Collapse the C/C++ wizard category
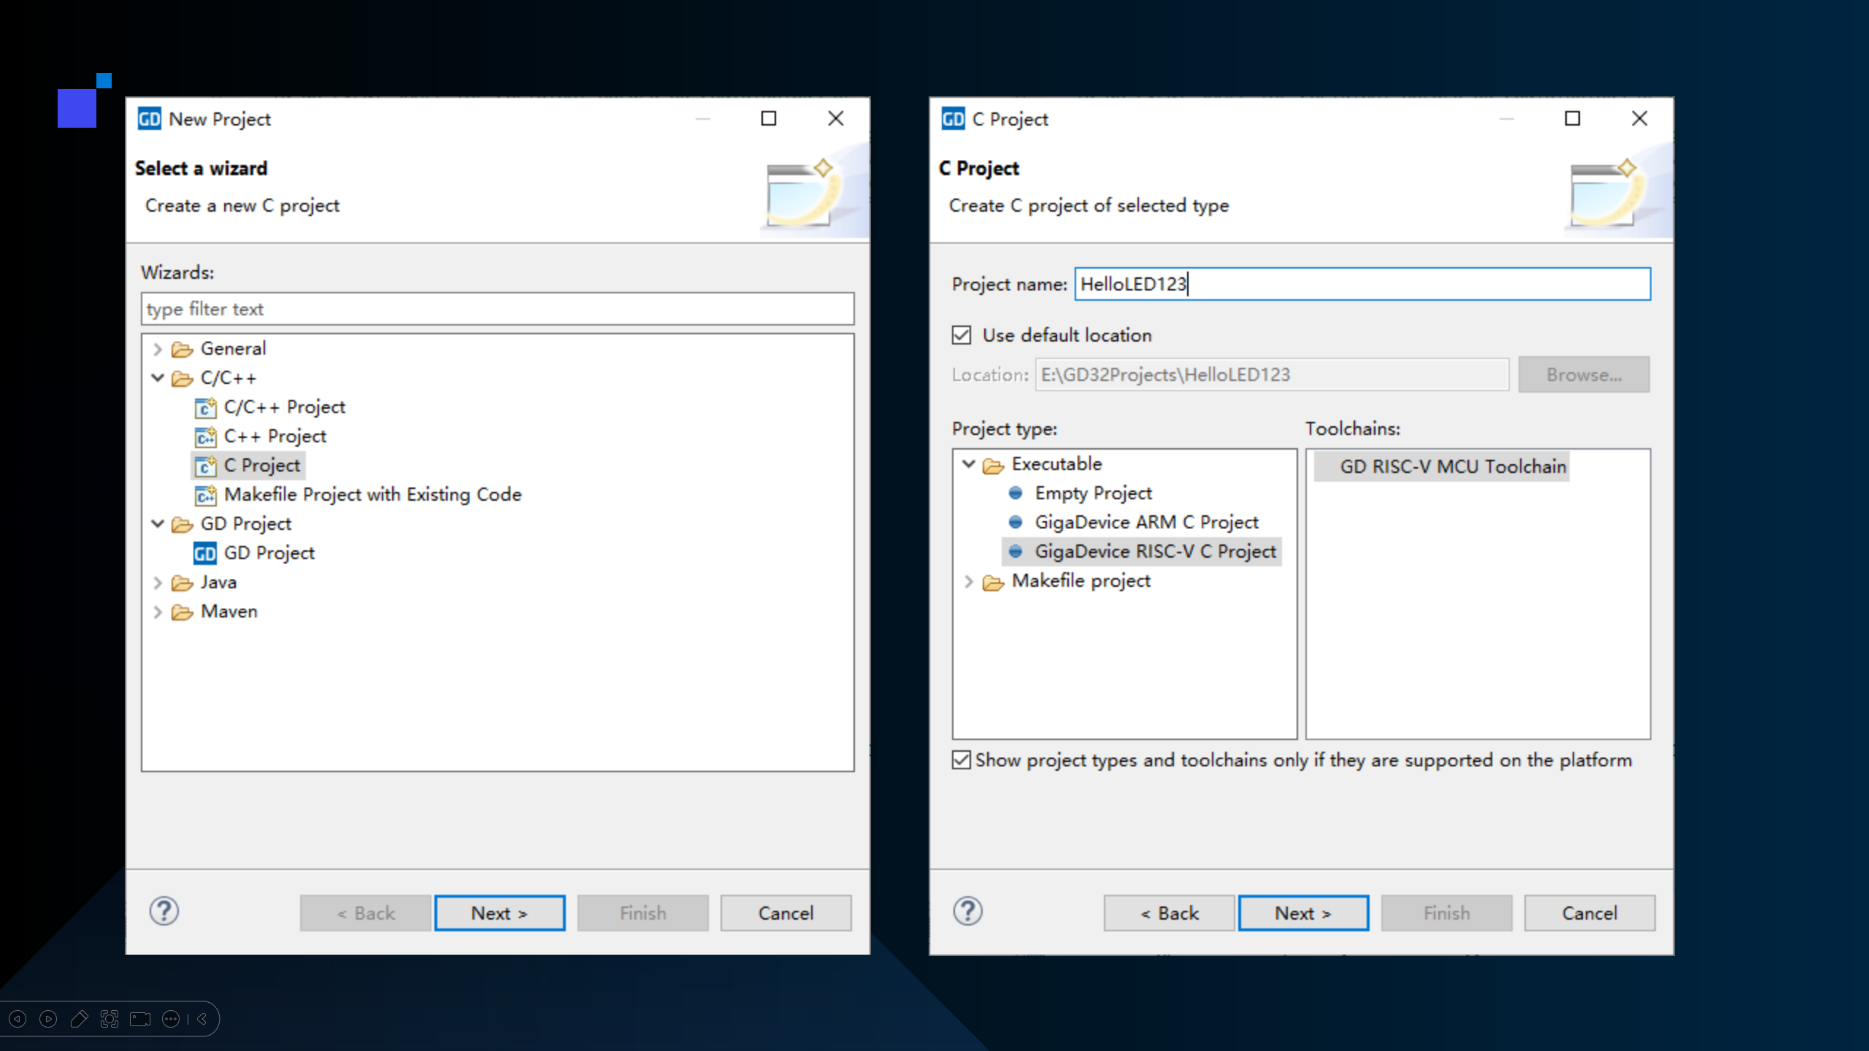 pos(157,378)
